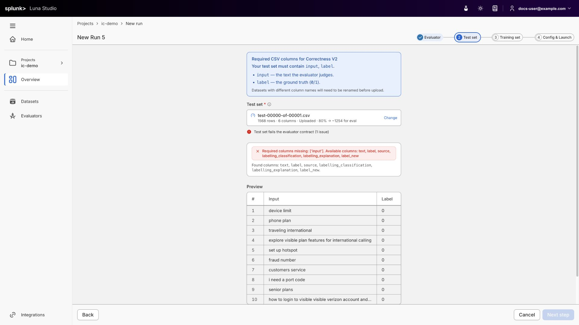Image resolution: width=579 pixels, height=325 pixels.
Task: Select the 'device limit' preview row
Action: point(324,211)
